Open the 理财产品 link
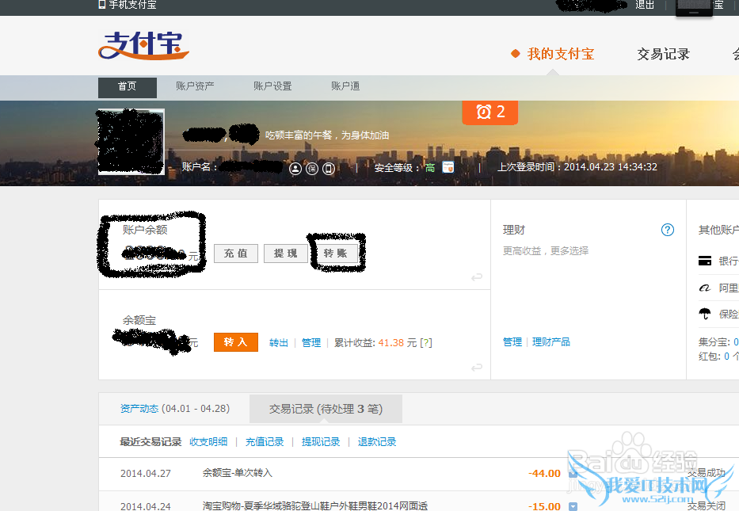The width and height of the screenshot is (739, 511). [551, 341]
